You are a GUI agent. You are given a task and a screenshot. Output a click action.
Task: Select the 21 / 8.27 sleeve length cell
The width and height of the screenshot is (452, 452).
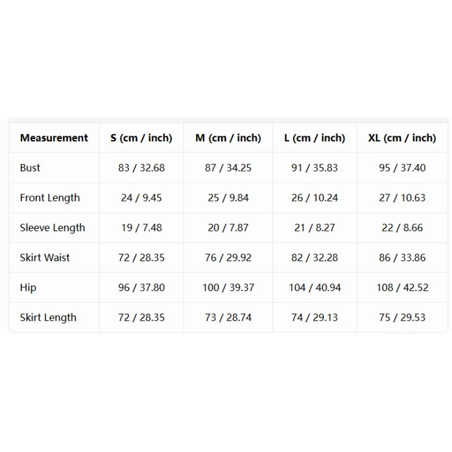315,228
